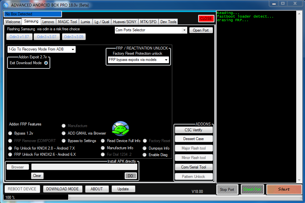Launch Odin3 v1.87
The height and width of the screenshot is (203, 305).
(19, 37)
